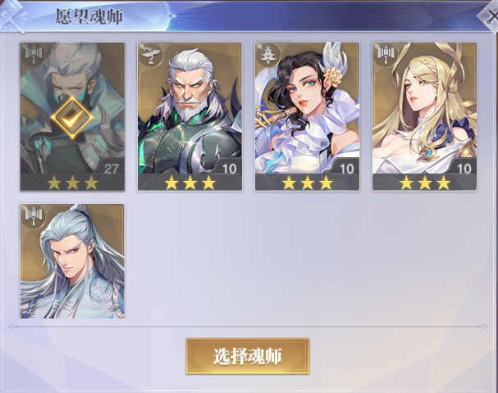Click the bird class icon on bearded hero
The image size is (498, 393).
point(151,55)
